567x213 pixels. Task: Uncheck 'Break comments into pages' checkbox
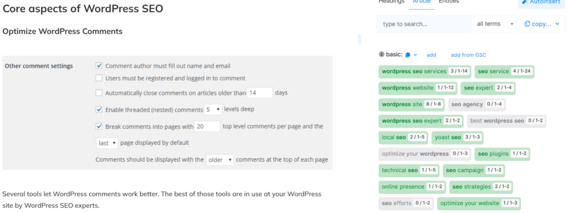pyautogui.click(x=99, y=126)
